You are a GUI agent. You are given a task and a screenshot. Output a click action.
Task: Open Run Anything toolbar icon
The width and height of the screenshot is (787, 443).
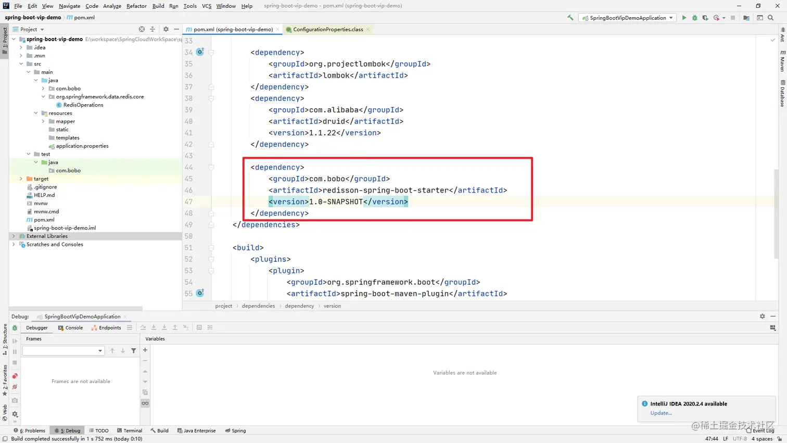(760, 18)
